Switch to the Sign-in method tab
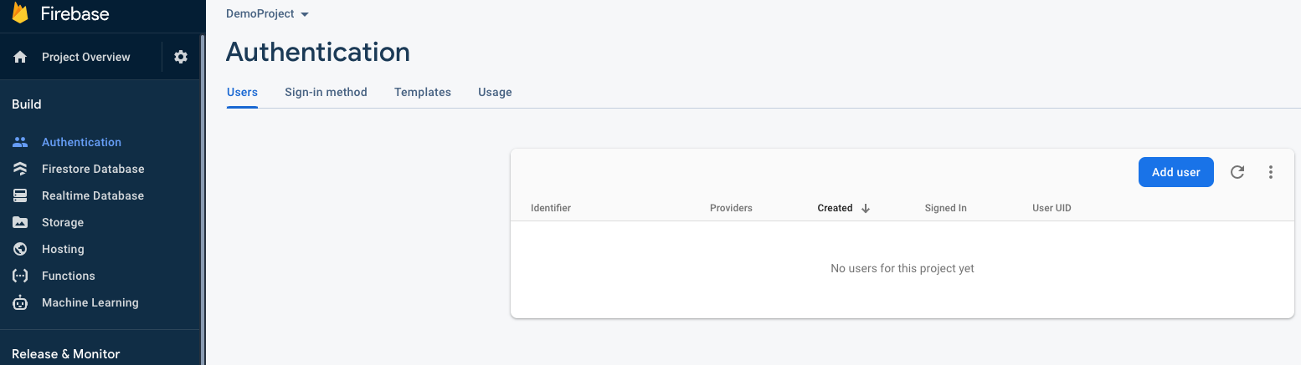Viewport: 1301px width, 365px height. click(x=326, y=92)
